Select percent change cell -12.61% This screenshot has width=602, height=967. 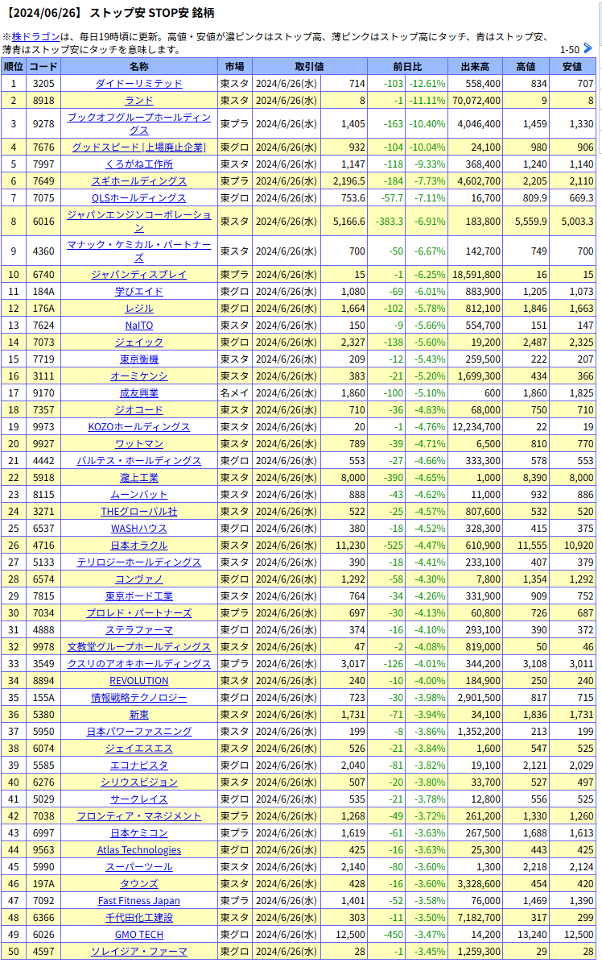pos(427,83)
